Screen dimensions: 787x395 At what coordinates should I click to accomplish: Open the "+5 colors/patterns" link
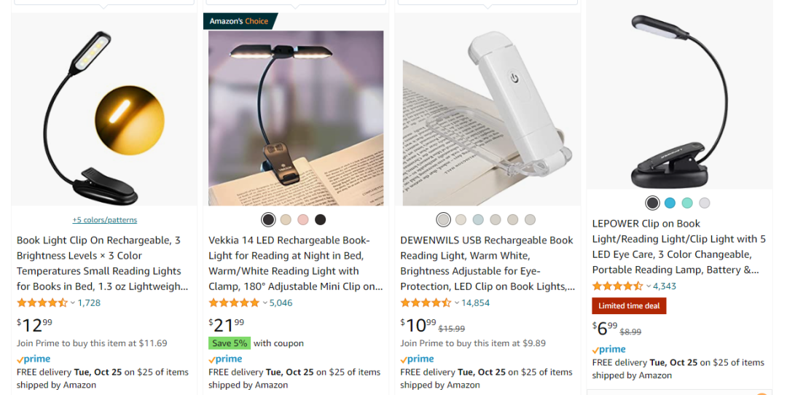[104, 219]
